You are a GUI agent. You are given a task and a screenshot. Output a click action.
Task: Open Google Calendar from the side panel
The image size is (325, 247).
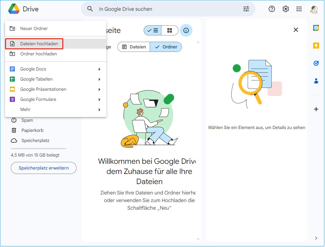pyautogui.click(x=316, y=28)
